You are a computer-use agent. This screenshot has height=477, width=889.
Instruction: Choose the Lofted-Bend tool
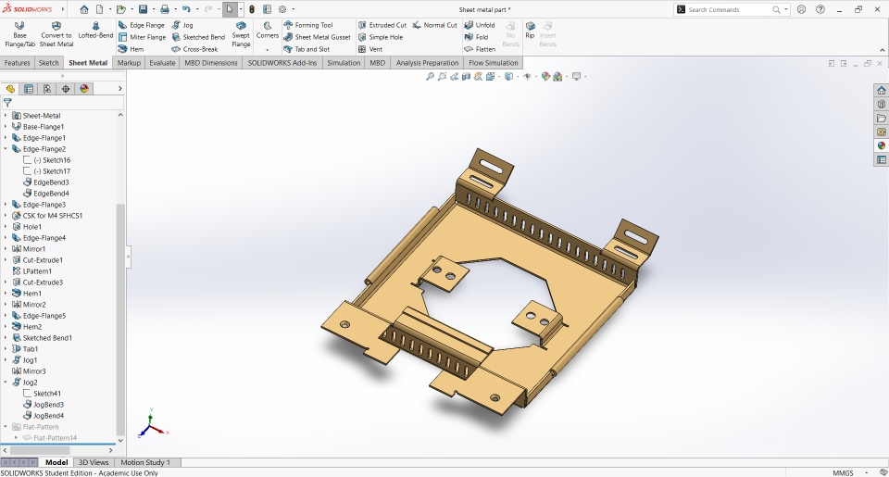(x=95, y=31)
